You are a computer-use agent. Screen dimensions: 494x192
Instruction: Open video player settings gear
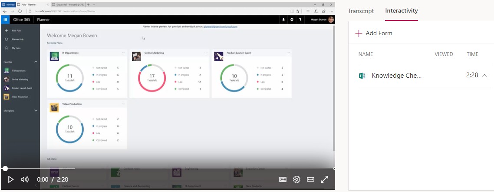[296, 179]
